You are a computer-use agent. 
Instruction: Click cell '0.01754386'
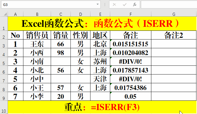(130, 87)
